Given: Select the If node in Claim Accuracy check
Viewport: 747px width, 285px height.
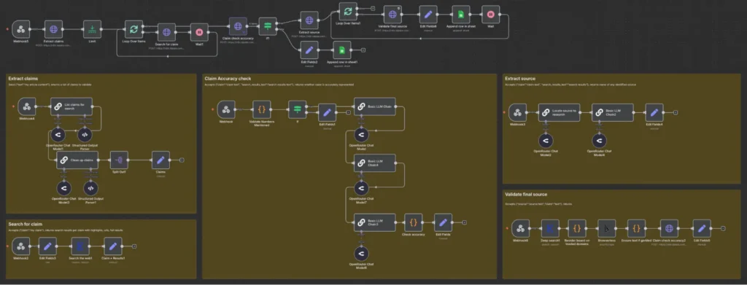Looking at the screenshot, I should coord(298,109).
